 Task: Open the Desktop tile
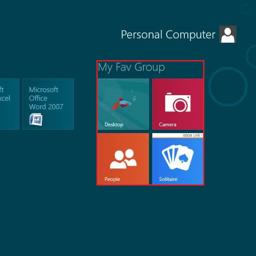(x=123, y=104)
